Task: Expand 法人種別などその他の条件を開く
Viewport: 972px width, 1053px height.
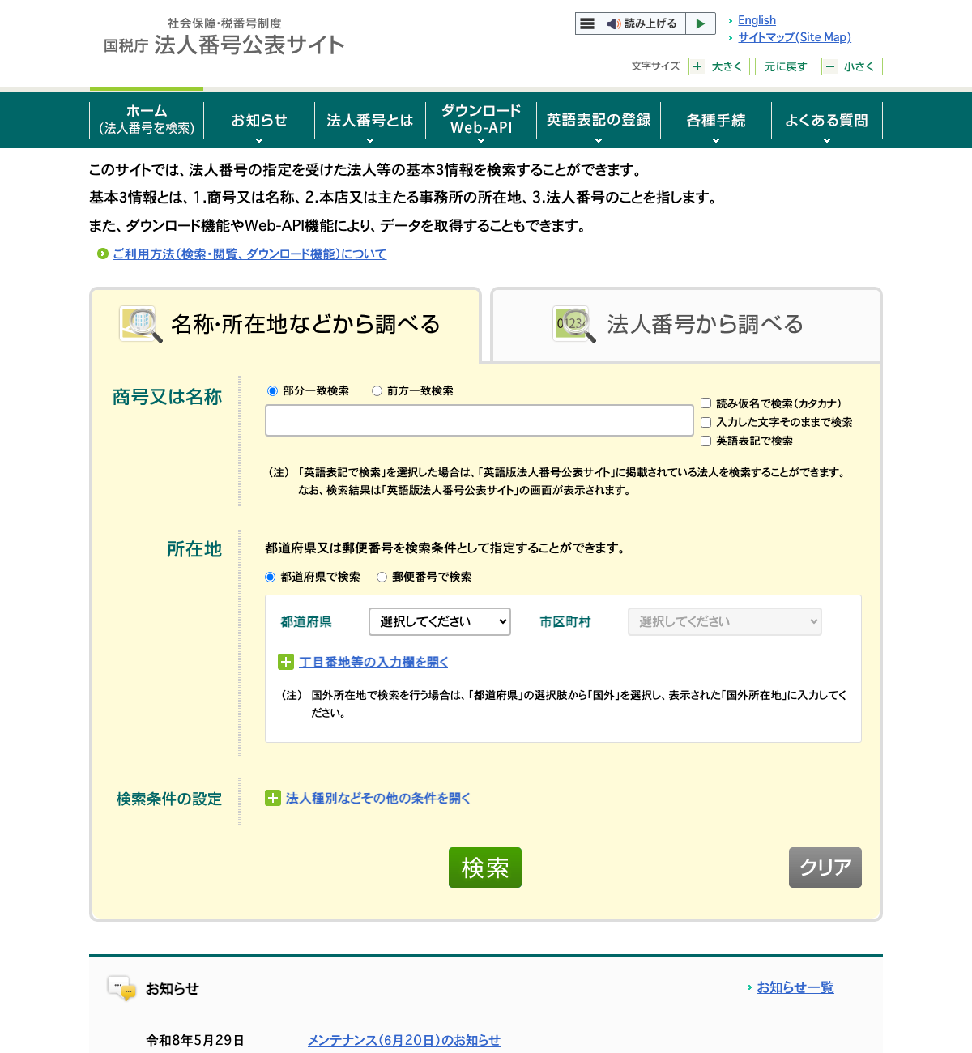Action: point(377,798)
